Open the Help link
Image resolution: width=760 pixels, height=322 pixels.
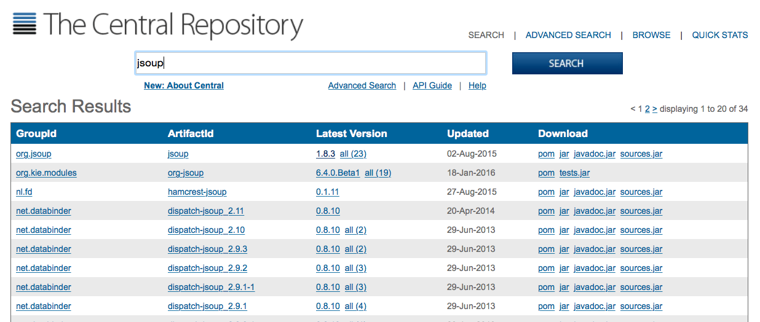pyautogui.click(x=477, y=85)
